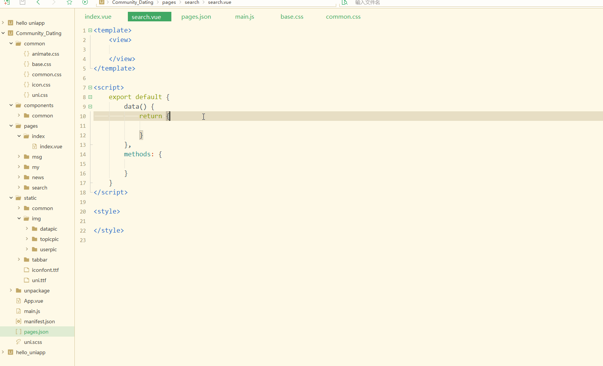603x366 pixels.
Task: Go forward with the right arrow icon
Action: pos(54,2)
